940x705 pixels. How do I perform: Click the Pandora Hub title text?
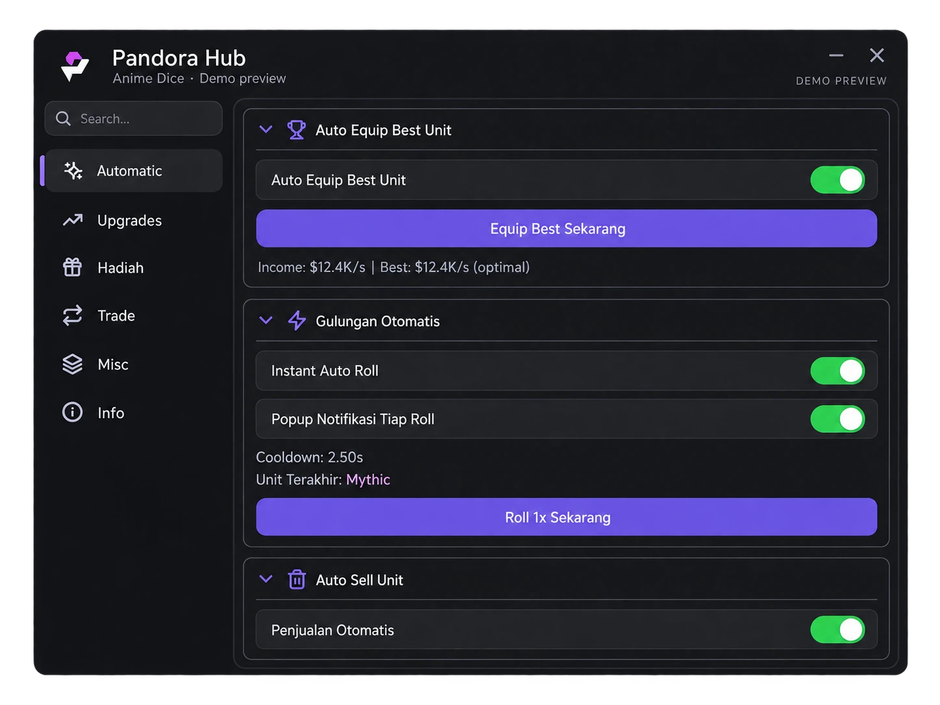(179, 58)
